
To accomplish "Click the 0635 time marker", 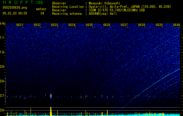I will [x=89, y=25].
